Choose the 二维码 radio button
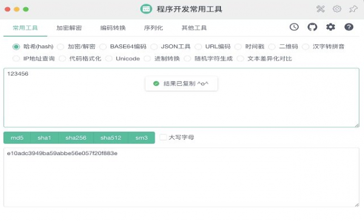The height and width of the screenshot is (221, 364). [x=272, y=47]
